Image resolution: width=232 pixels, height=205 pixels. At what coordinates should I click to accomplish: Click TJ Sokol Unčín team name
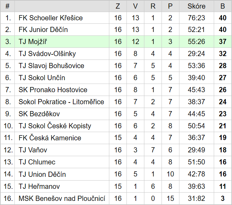point(42,78)
